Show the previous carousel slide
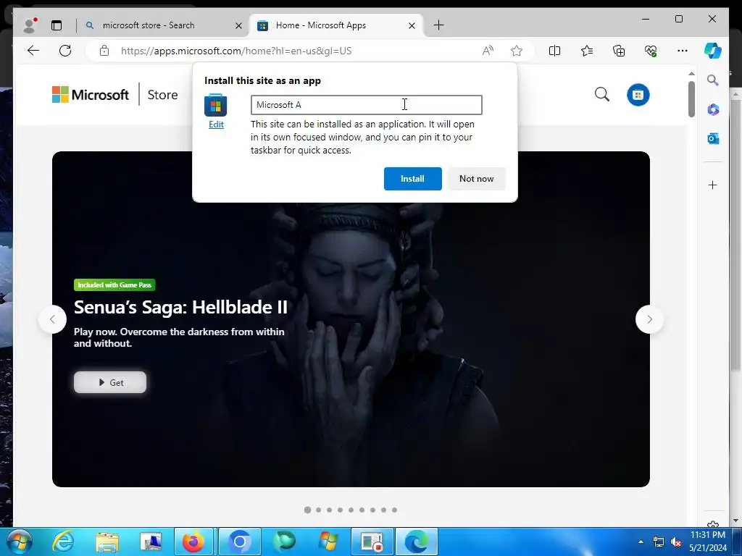This screenshot has width=742, height=556. [52, 319]
